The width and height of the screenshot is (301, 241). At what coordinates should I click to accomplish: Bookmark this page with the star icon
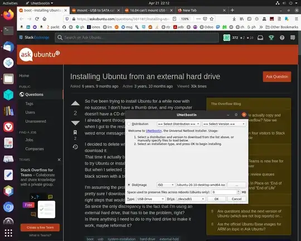212,19
